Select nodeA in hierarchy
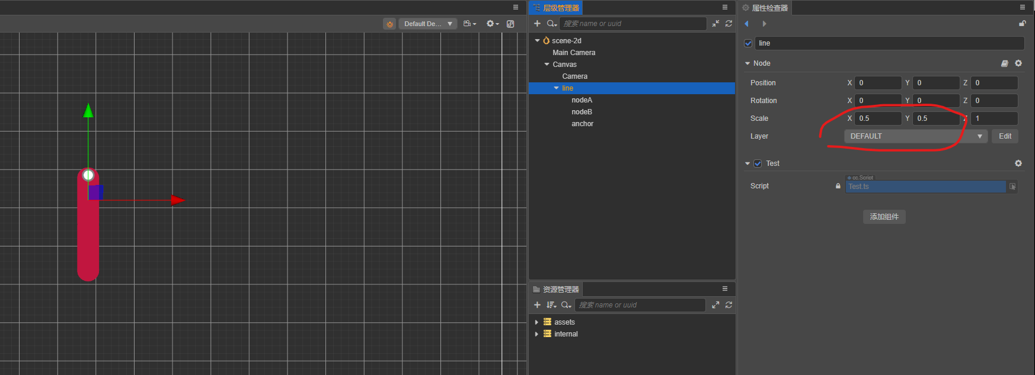The height and width of the screenshot is (375, 1035). [582, 100]
